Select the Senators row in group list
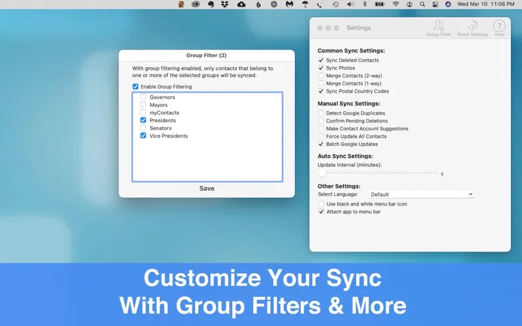This screenshot has height=326, width=522. pyautogui.click(x=161, y=128)
